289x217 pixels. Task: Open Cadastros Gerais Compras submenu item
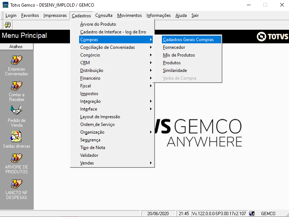click(192, 40)
